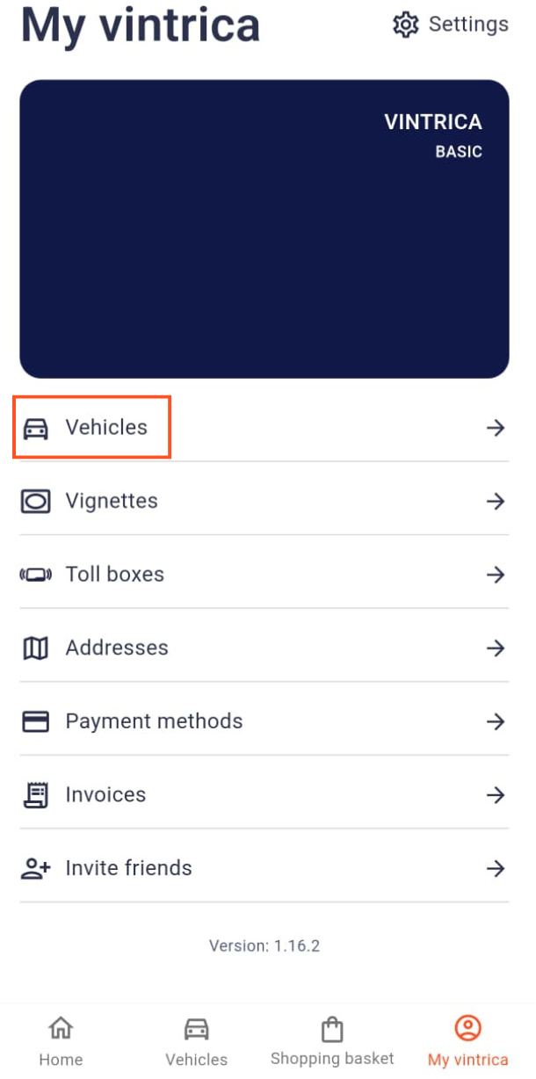
Task: Expand Invoices with the right arrow
Action: [x=496, y=795]
